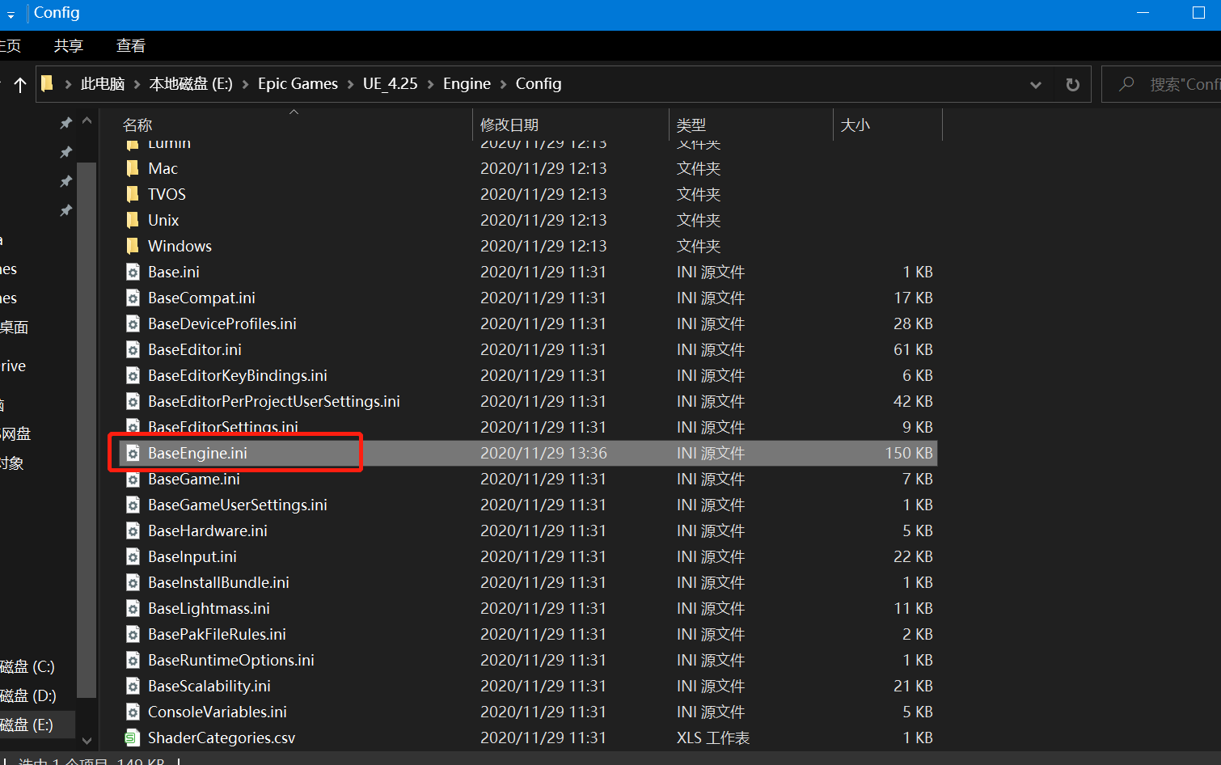Image resolution: width=1221 pixels, height=765 pixels.
Task: Click the search box in Config
Action: pyautogui.click(x=1162, y=84)
